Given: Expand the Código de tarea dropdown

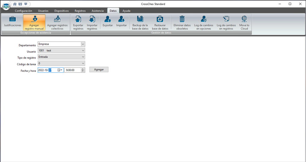Looking at the screenshot, I should click(x=83, y=63).
